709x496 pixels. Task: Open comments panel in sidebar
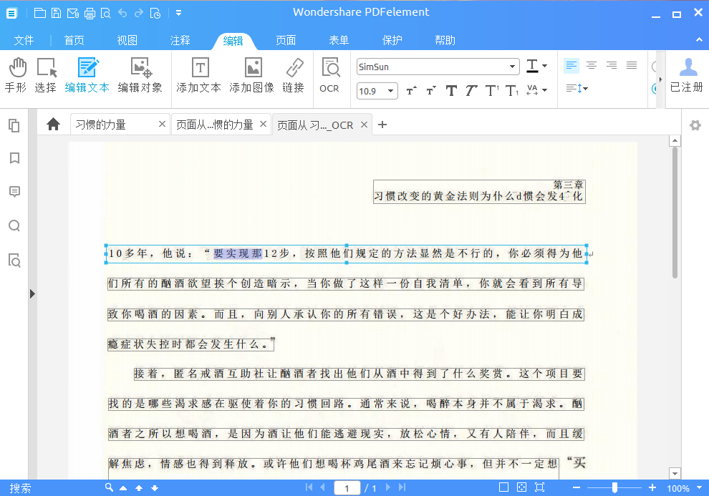click(14, 192)
